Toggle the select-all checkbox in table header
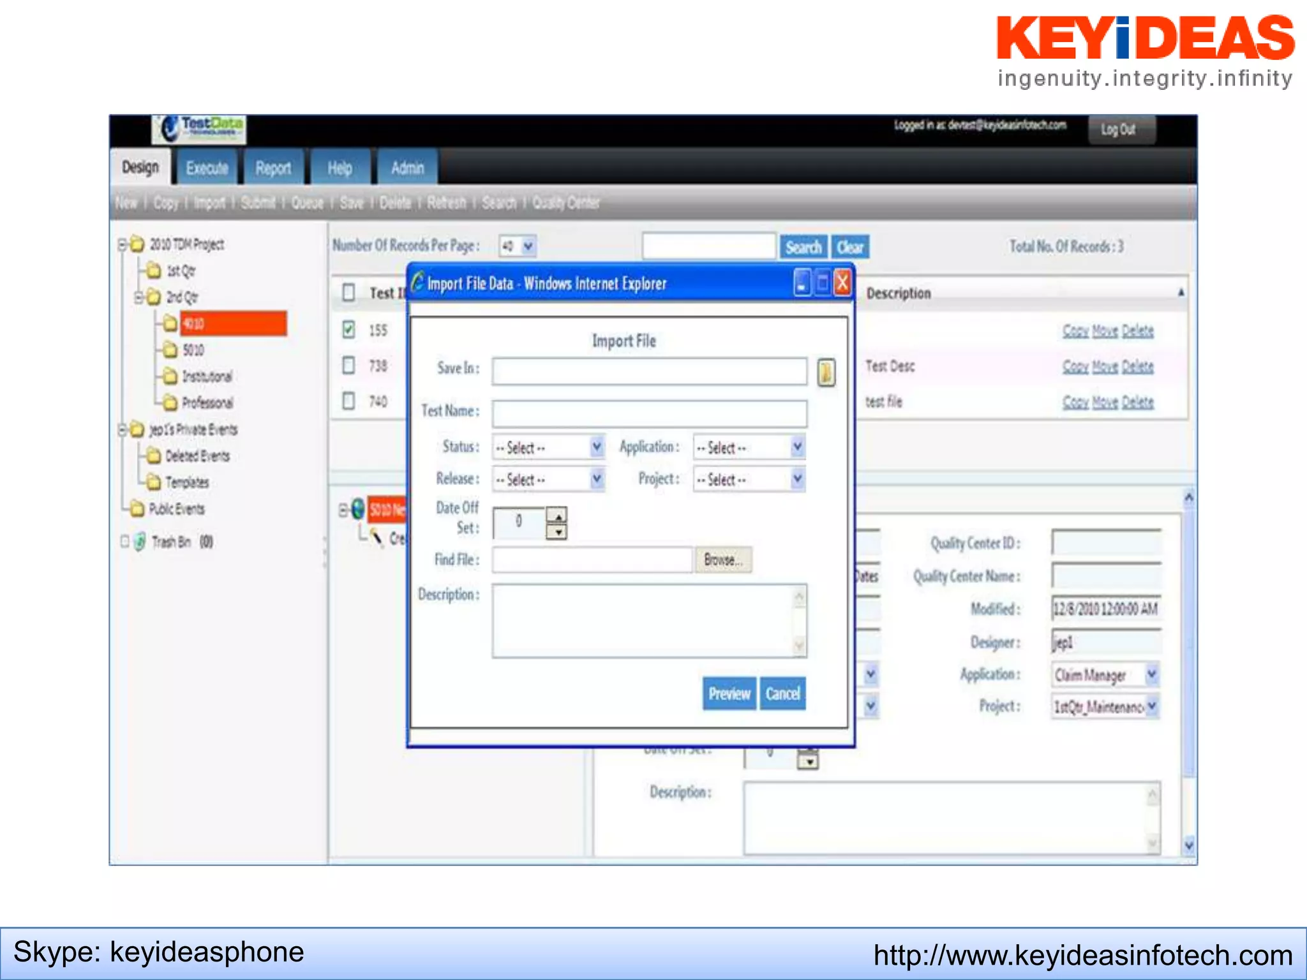The width and height of the screenshot is (1307, 980). tap(348, 292)
